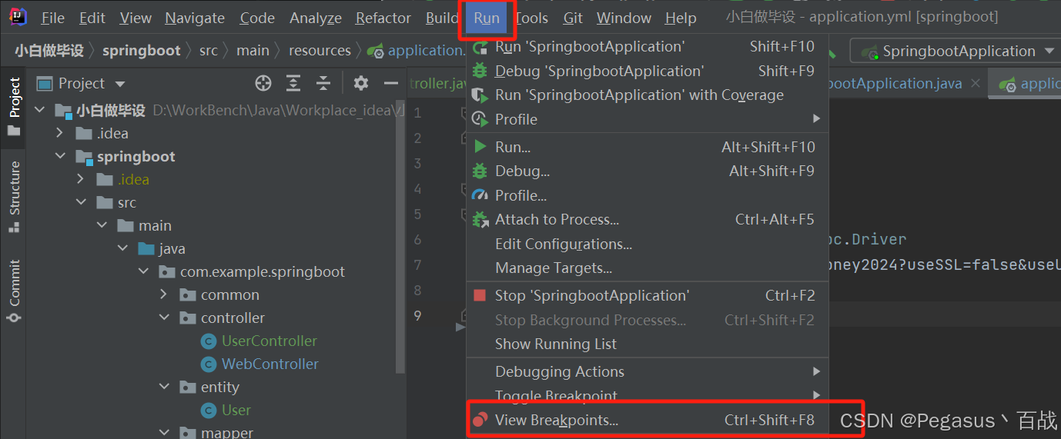Click line number 9 in the gutter

(417, 315)
